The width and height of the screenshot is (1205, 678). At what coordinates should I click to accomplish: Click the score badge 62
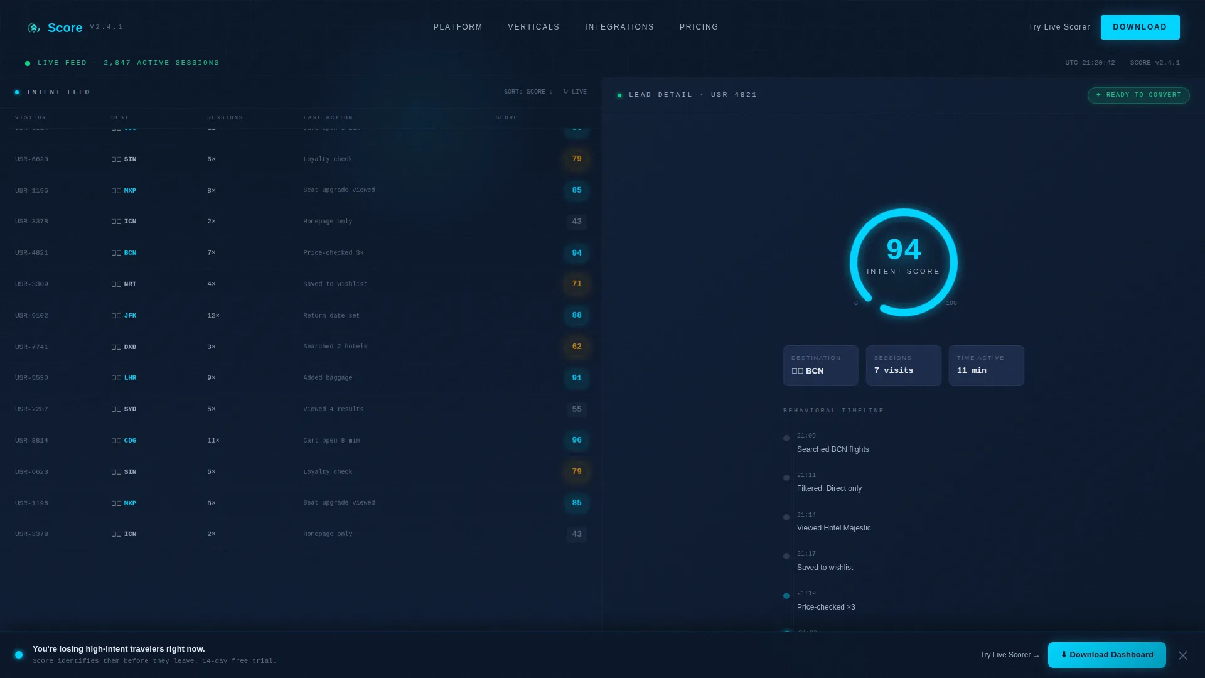pyautogui.click(x=577, y=347)
